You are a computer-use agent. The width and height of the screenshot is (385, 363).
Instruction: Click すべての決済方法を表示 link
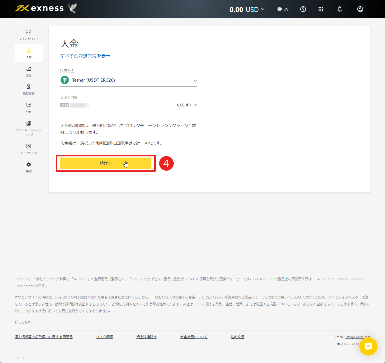pyautogui.click(x=85, y=56)
